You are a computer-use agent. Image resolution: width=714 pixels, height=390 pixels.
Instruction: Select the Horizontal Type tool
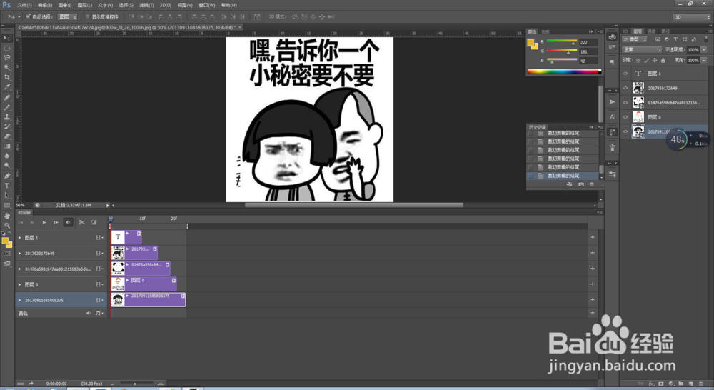(7, 186)
